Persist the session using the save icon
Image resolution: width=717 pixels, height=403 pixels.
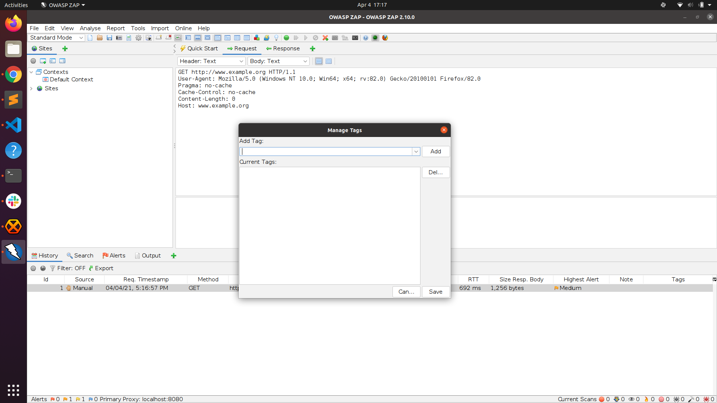coord(109,38)
